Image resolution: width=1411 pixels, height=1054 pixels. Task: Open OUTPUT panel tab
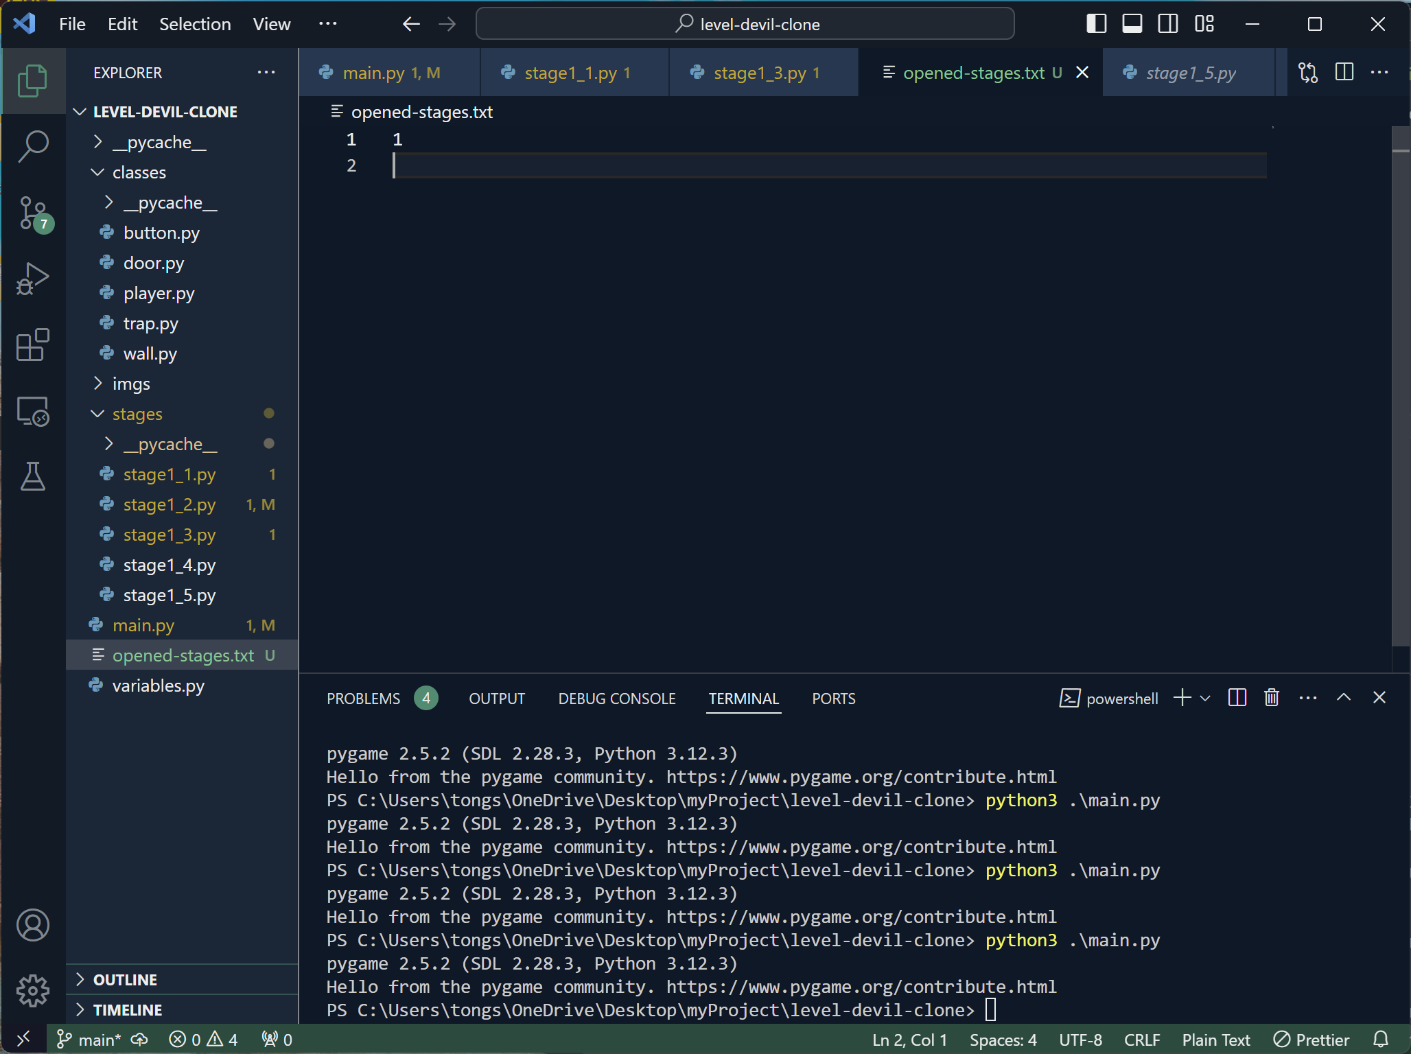pos(497,698)
